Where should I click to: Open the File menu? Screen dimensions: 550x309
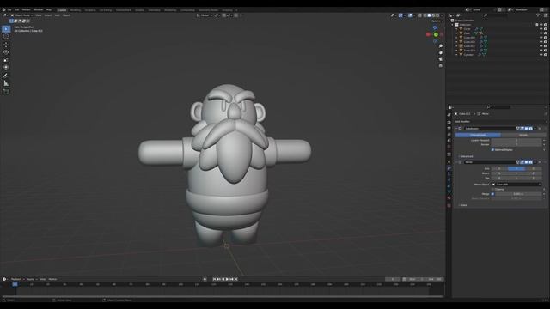(x=9, y=9)
